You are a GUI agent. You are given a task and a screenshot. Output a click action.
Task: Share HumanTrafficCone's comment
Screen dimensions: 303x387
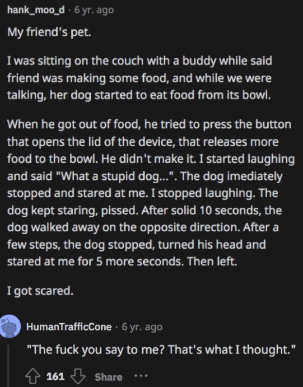tap(109, 377)
